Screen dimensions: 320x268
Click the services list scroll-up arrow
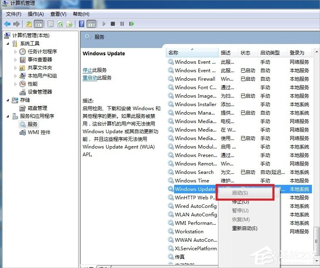pos(316,52)
